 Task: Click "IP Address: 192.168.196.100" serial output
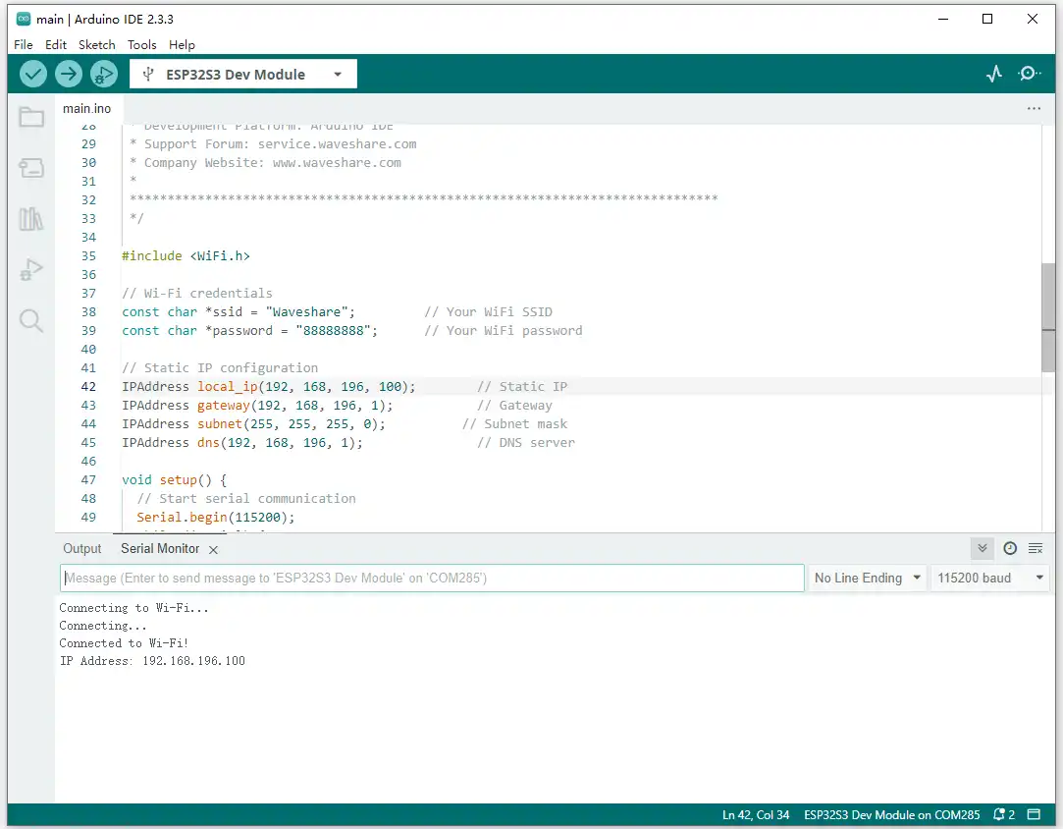coord(152,661)
